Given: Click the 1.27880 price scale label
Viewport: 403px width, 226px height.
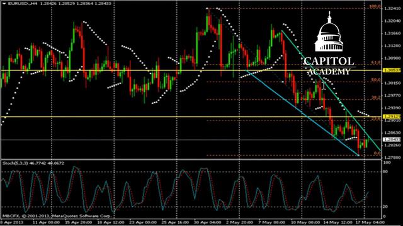Looking at the screenshot, I should pyautogui.click(x=392, y=158).
